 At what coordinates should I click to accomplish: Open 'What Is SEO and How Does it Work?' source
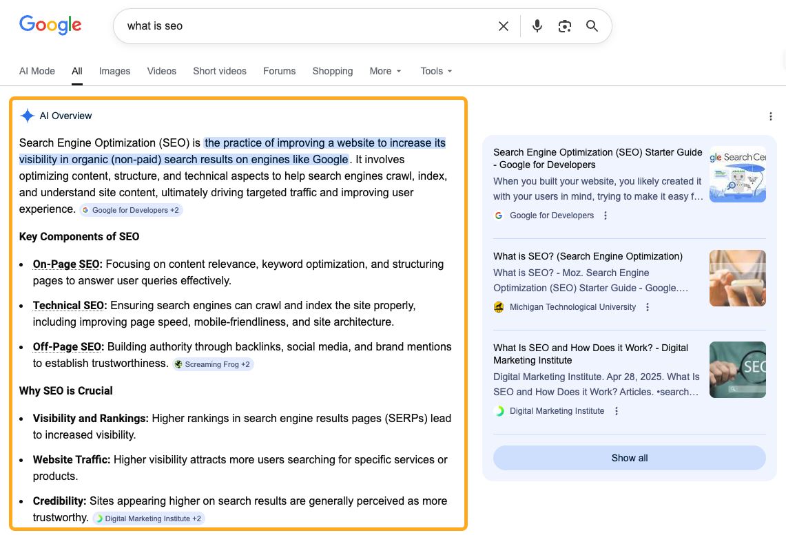click(590, 354)
